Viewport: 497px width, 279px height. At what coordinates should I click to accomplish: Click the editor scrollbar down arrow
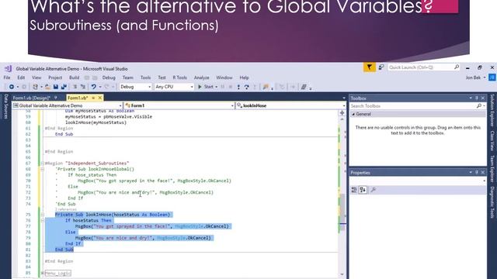[342, 274]
